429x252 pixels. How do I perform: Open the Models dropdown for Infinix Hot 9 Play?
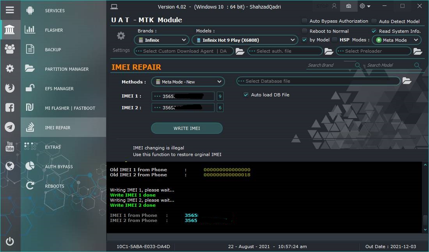pyautogui.click(x=245, y=40)
